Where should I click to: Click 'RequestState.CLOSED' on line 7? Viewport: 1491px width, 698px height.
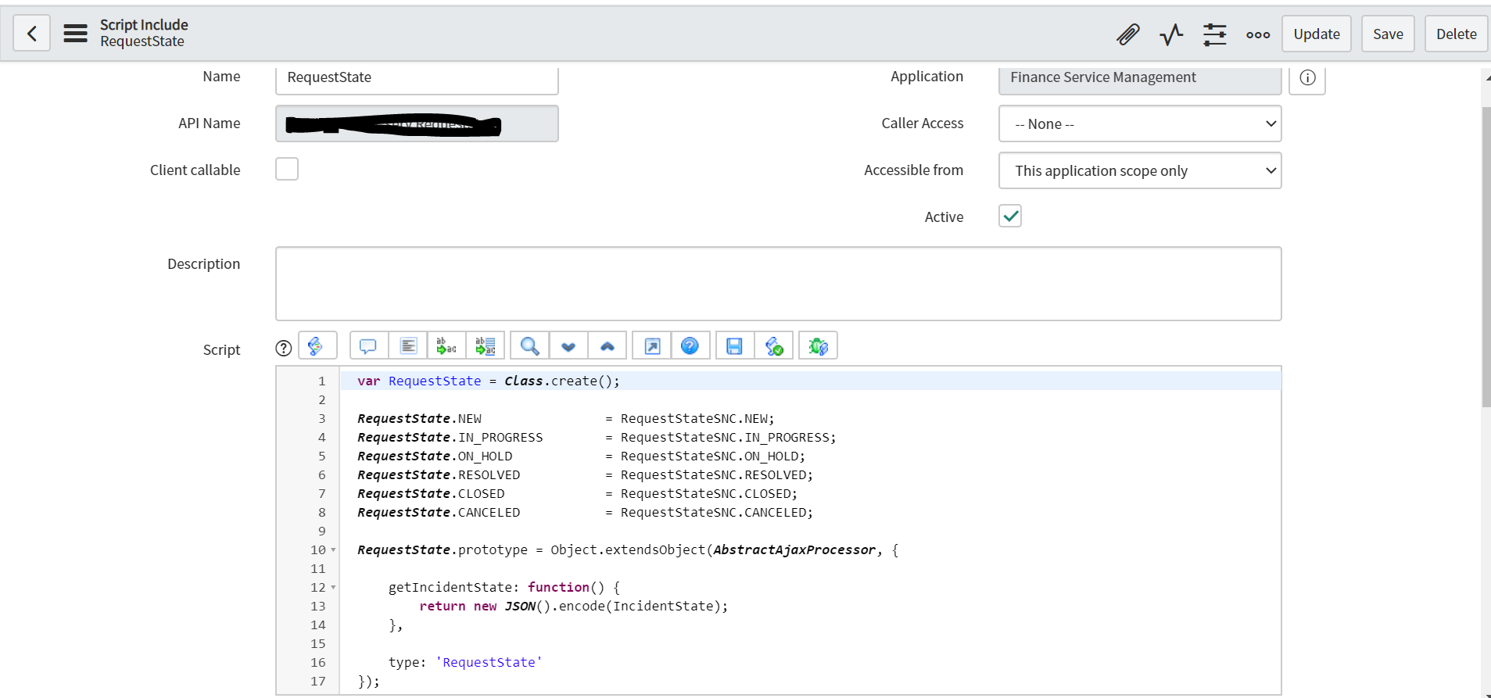431,494
